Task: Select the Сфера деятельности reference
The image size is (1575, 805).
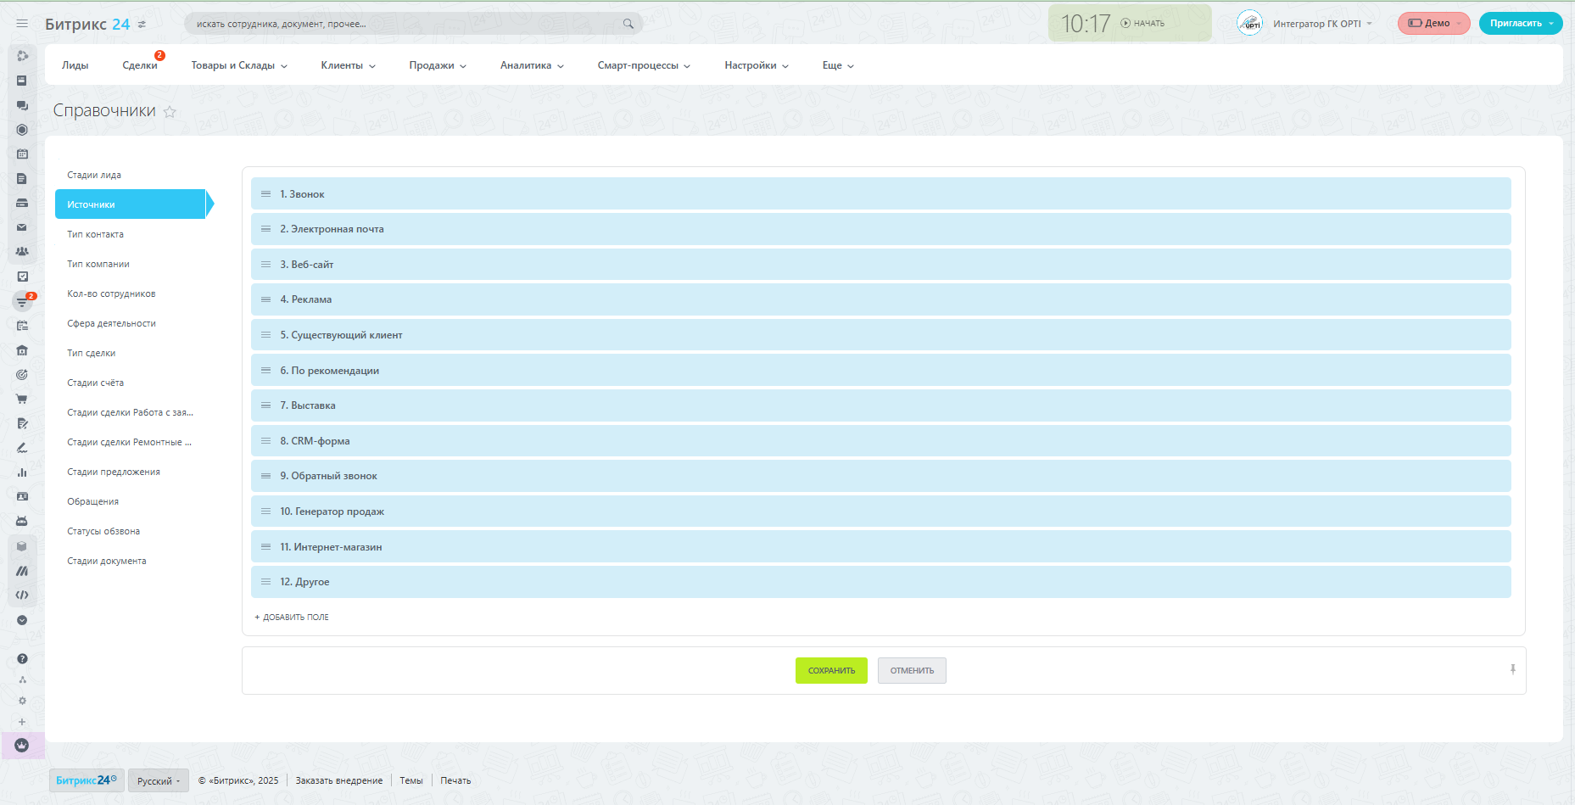Action: pos(111,323)
